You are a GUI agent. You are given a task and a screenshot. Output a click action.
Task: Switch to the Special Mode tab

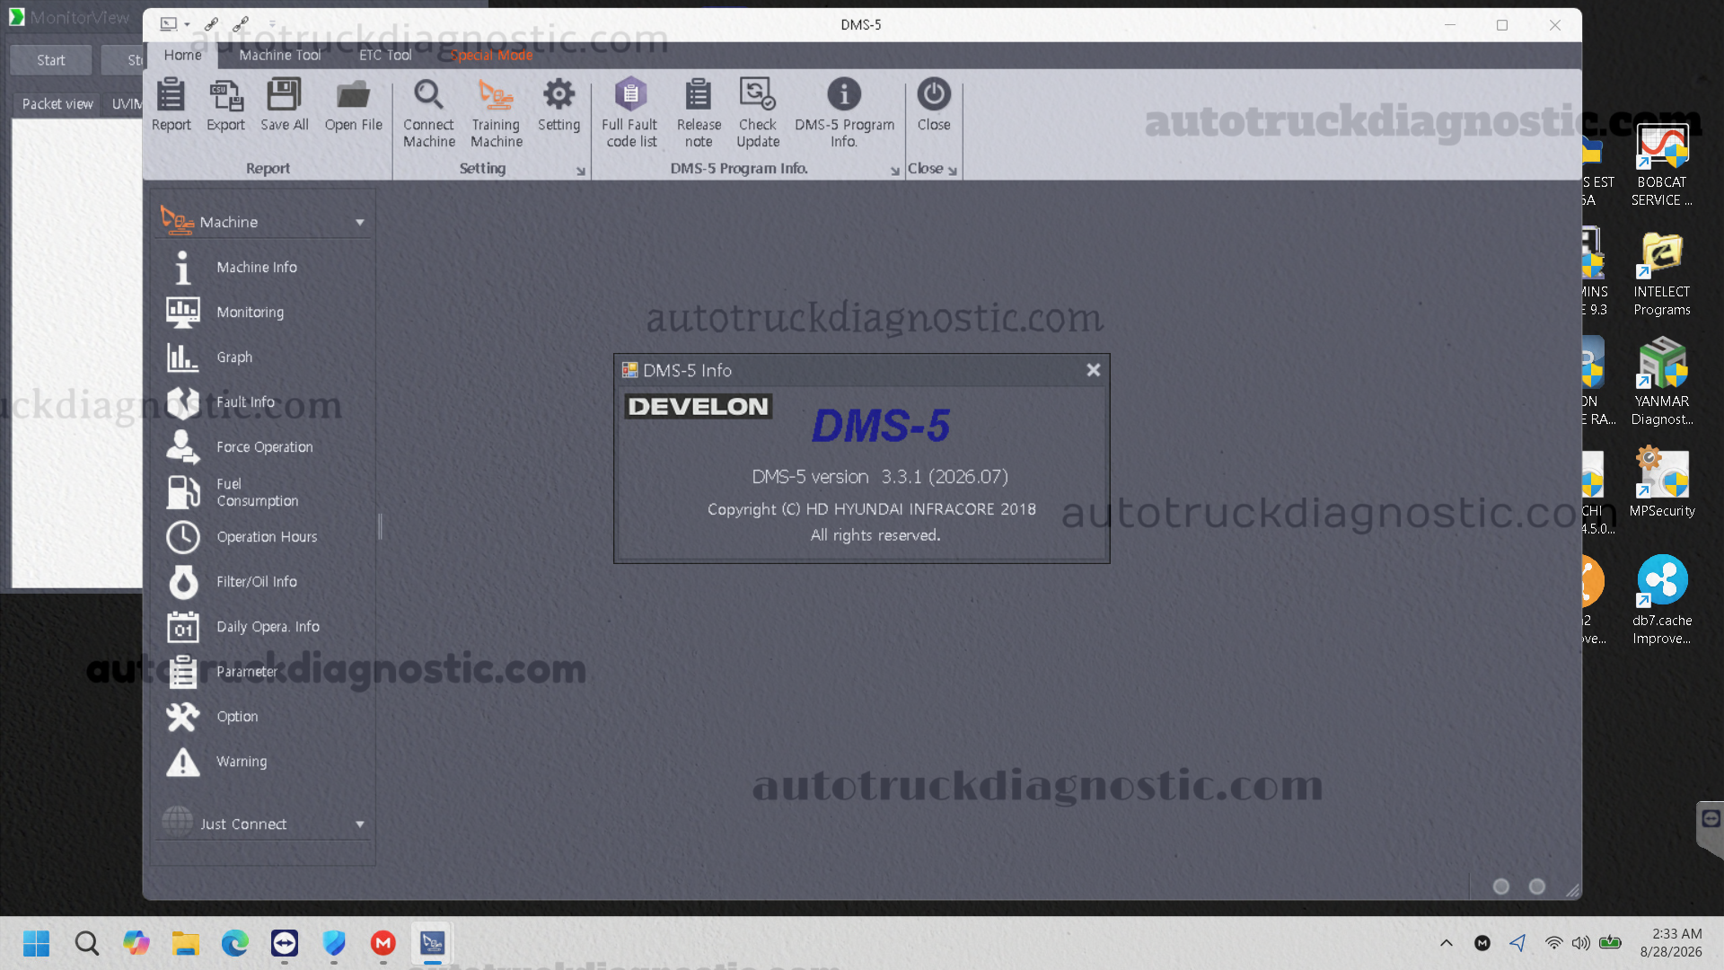pos(492,55)
